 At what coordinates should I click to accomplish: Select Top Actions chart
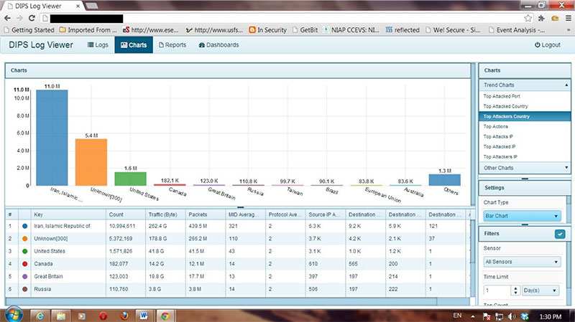tap(496, 126)
